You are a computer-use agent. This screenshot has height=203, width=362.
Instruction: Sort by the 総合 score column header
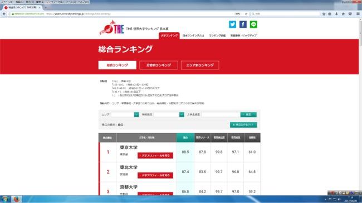(185, 138)
